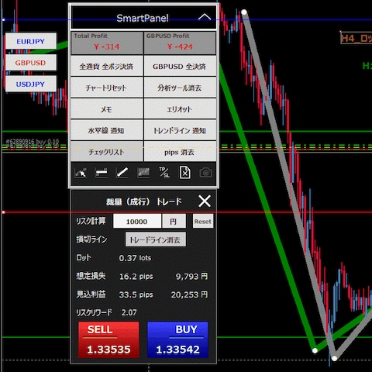
Task: Click the document delete X icon
Action: click(x=185, y=173)
